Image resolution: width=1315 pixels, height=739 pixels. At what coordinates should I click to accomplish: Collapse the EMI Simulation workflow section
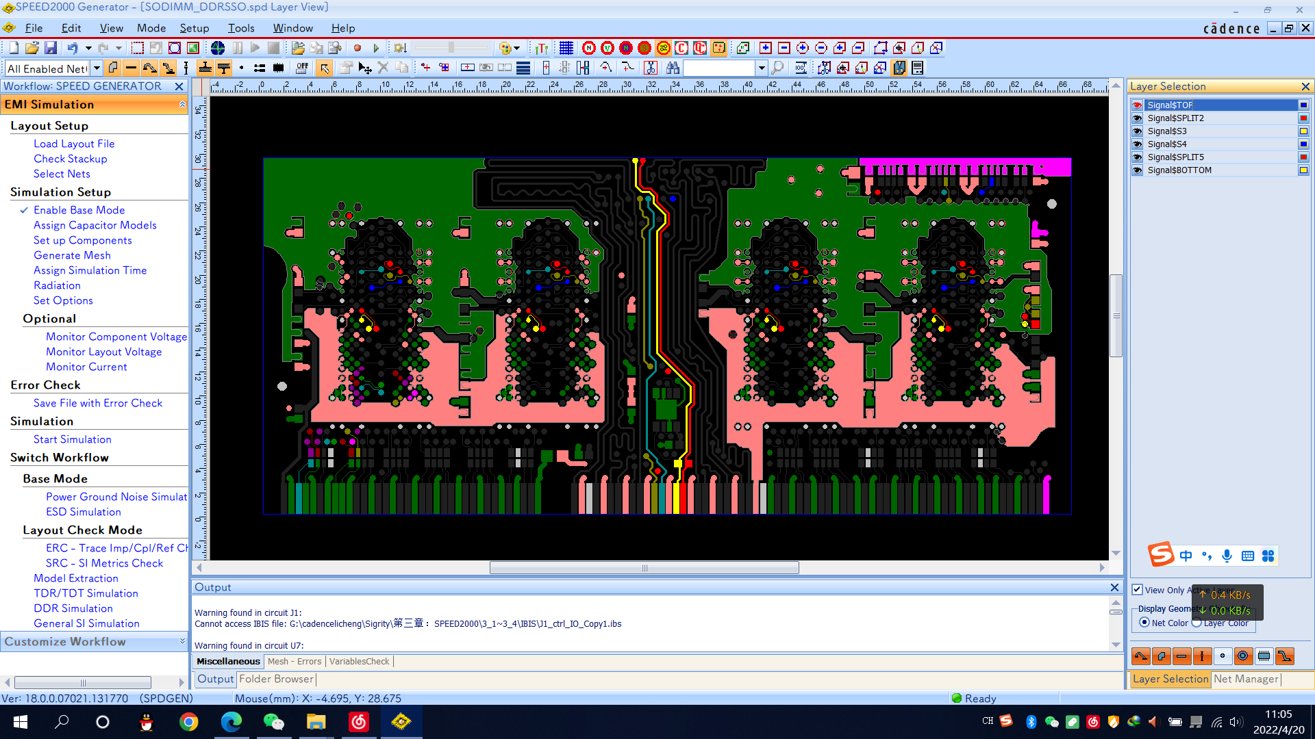click(182, 105)
